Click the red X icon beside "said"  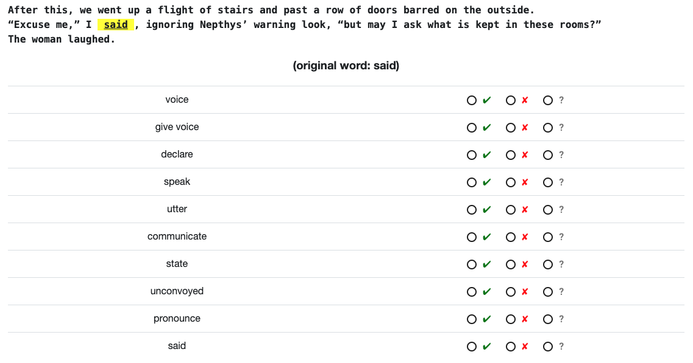[525, 346]
